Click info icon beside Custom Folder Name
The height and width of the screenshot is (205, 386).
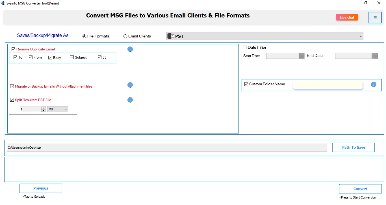(x=374, y=84)
